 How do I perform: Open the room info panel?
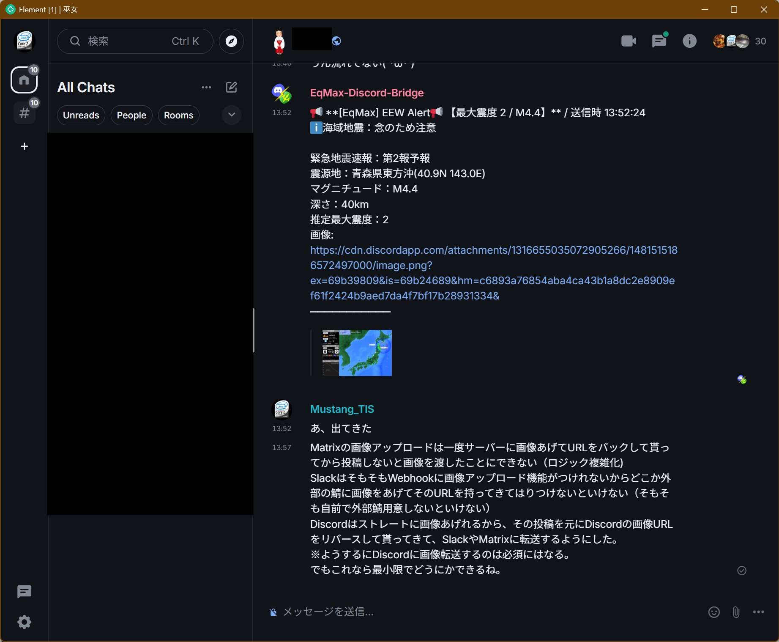[689, 41]
